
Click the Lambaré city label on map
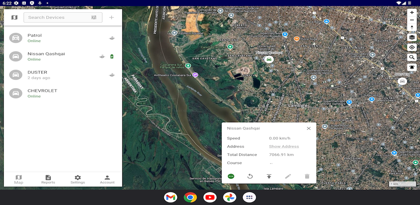tap(298, 105)
